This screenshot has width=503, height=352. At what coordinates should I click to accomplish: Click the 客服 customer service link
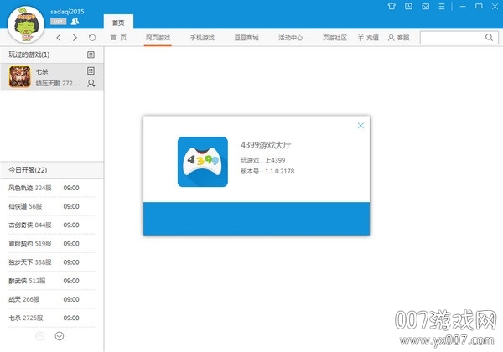tap(399, 38)
